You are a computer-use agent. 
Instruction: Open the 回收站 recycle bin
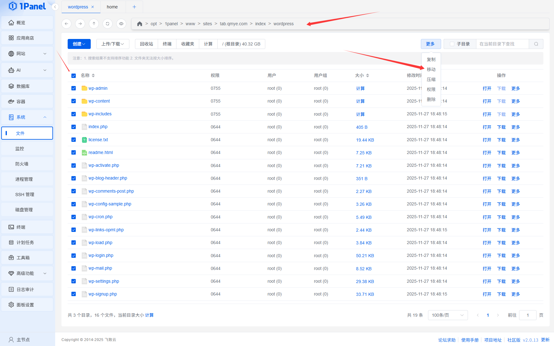click(147, 44)
